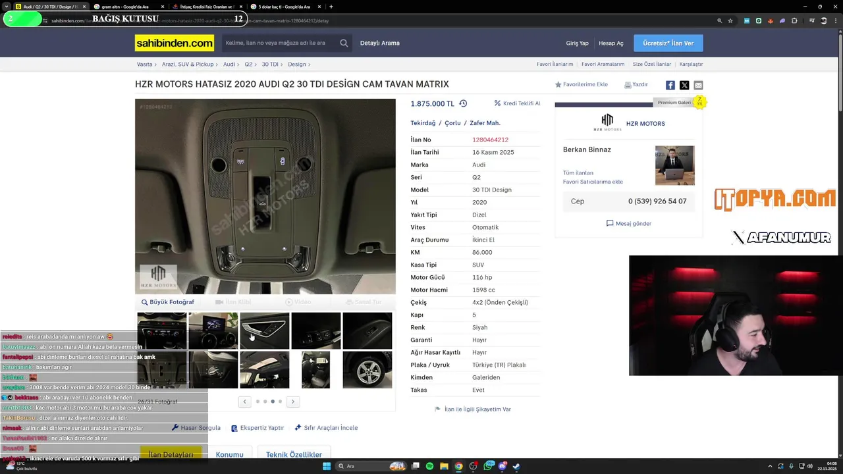The height and width of the screenshot is (474, 843).
Task: Click the main car interior photo
Action: click(265, 196)
